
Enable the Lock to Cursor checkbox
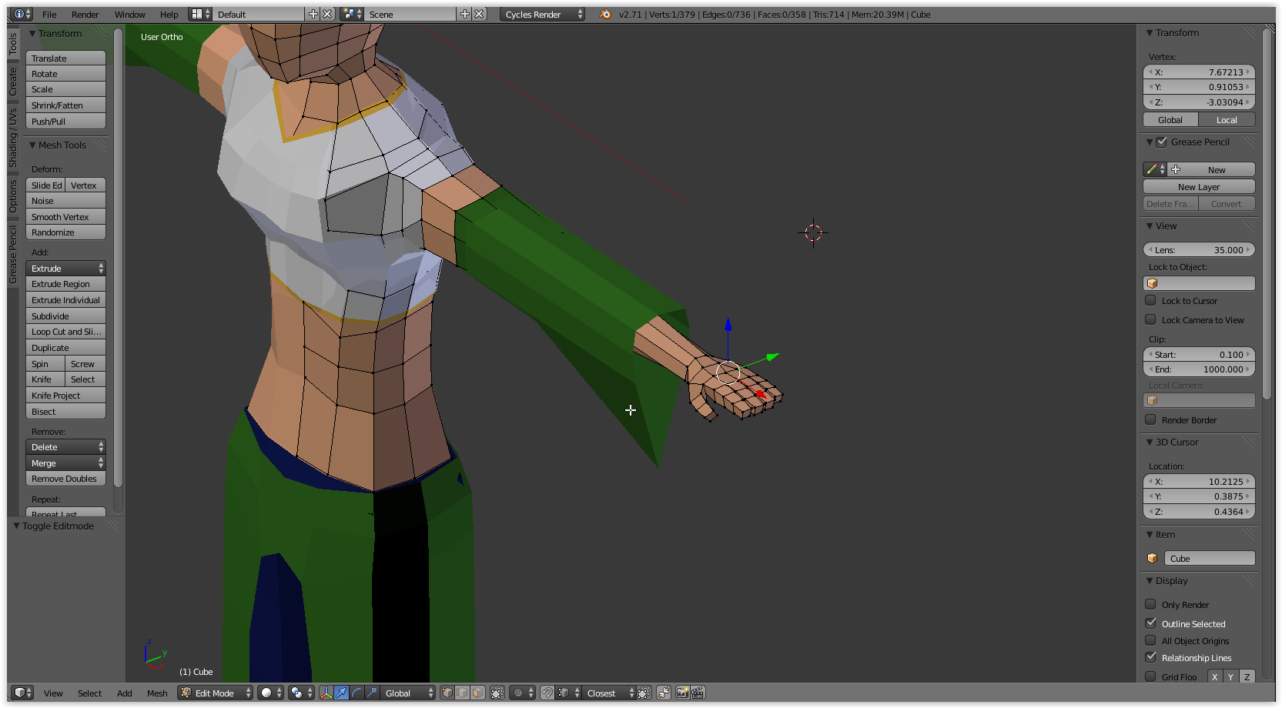pos(1150,301)
